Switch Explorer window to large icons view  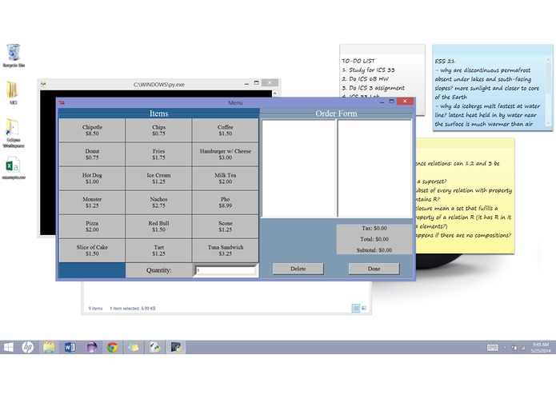click(364, 308)
